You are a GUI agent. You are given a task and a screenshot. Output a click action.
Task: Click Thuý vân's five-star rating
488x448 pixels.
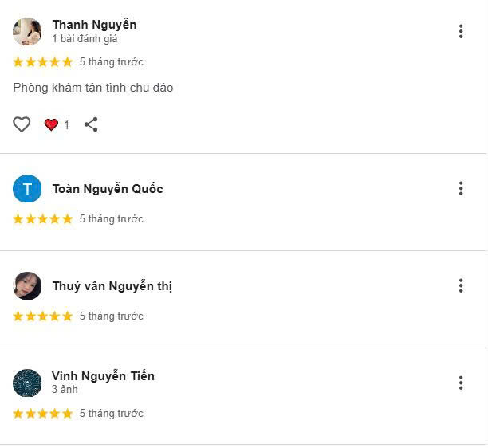pyautogui.click(x=42, y=316)
